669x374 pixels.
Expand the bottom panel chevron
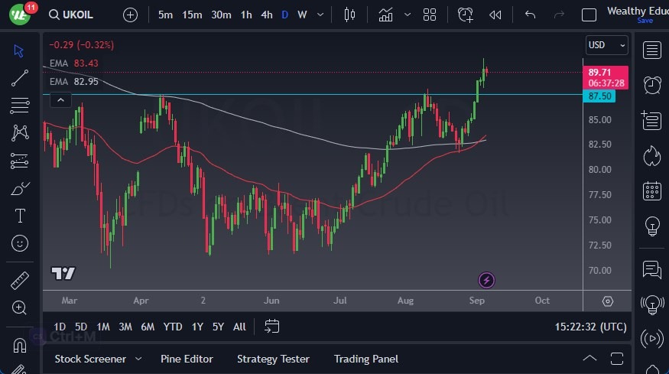(x=589, y=359)
